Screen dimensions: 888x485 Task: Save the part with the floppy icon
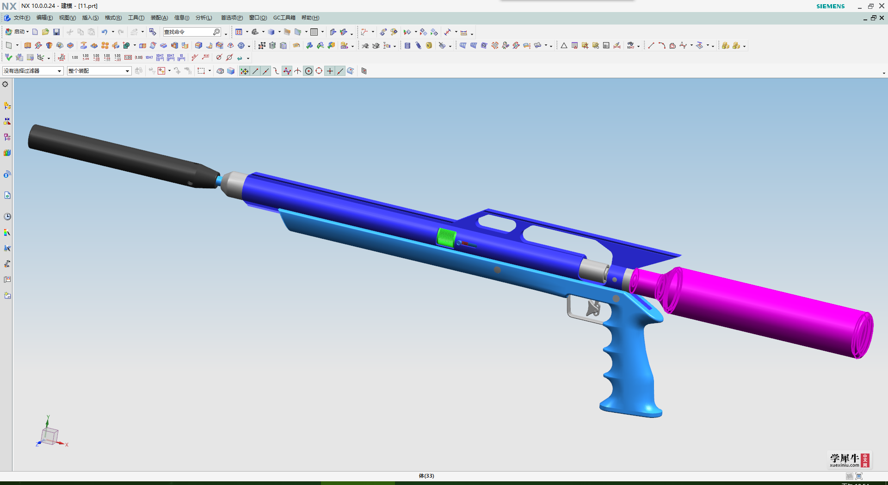[x=56, y=32]
